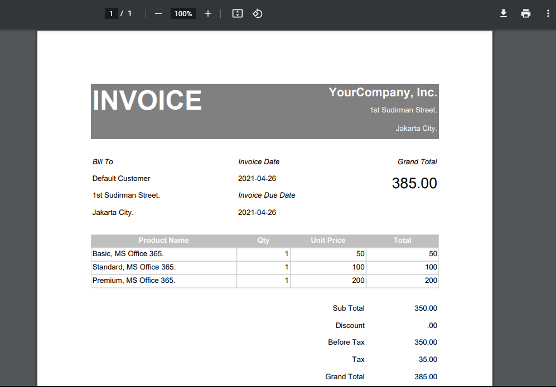Click the 35.00 tax value

[x=428, y=359]
